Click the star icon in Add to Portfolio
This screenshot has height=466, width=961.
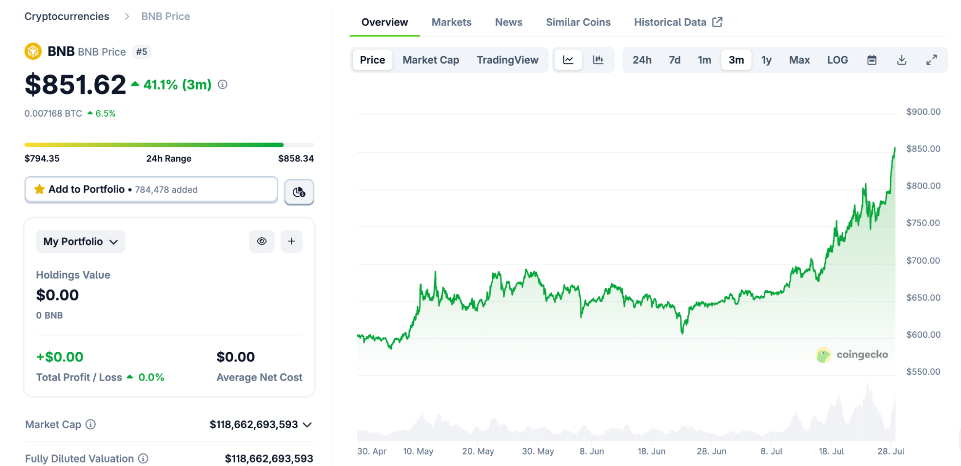point(39,190)
